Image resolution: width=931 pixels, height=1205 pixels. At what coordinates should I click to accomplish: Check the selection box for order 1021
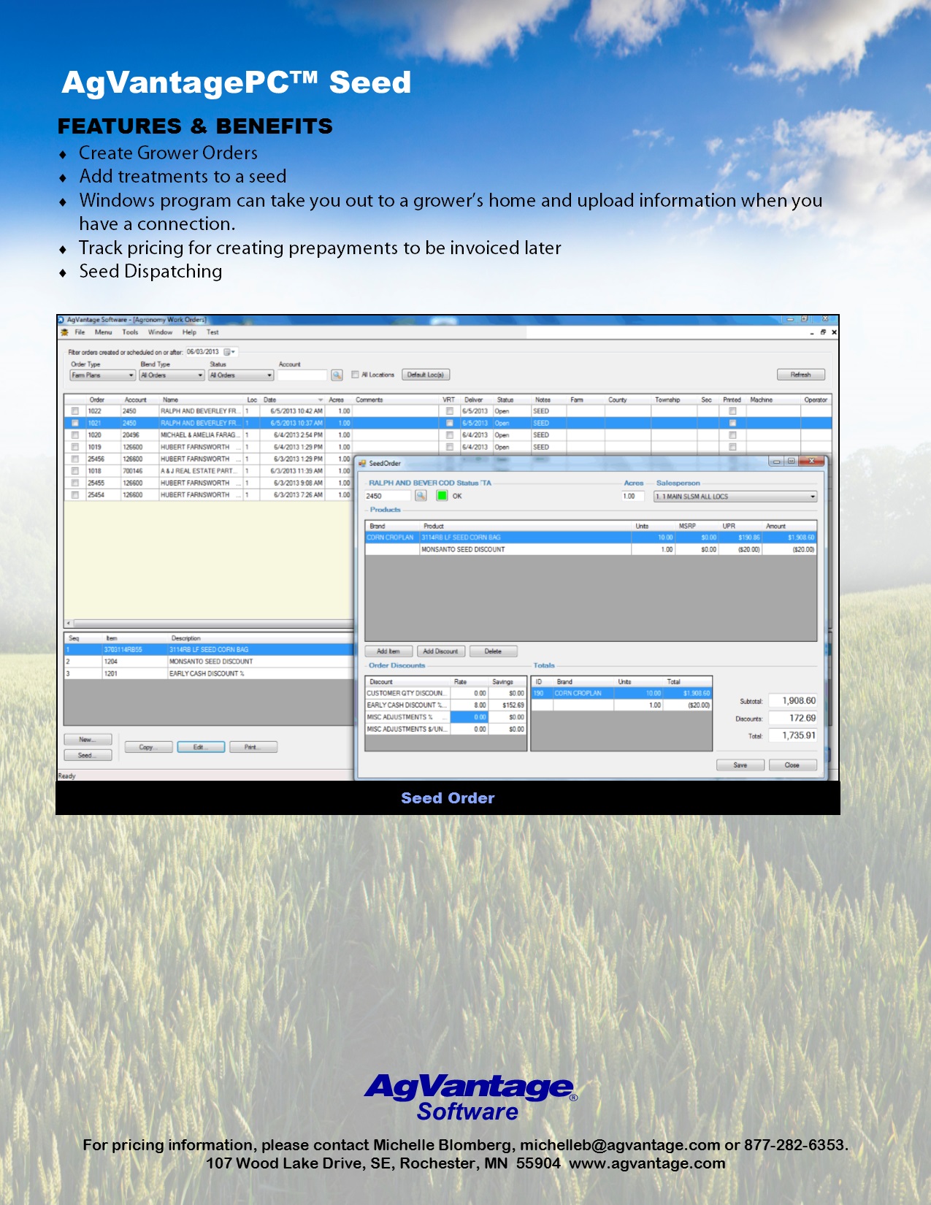75,423
